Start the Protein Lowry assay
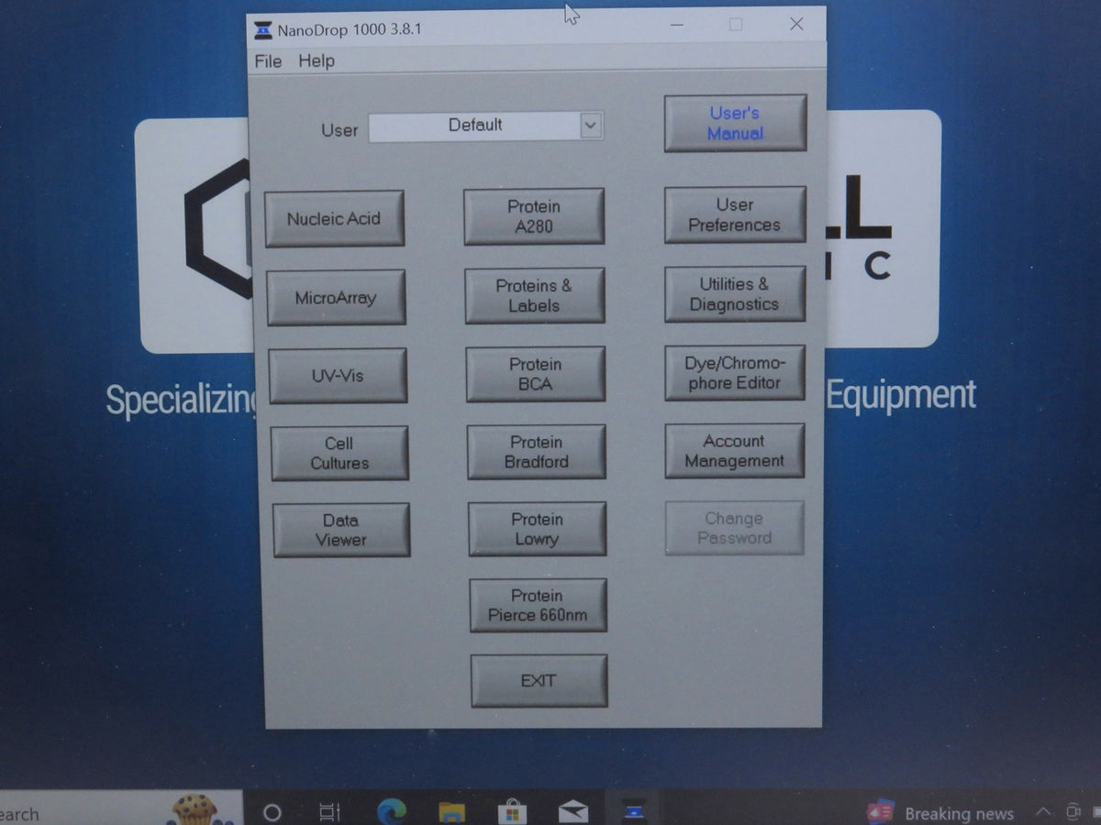The image size is (1101, 825). (538, 529)
